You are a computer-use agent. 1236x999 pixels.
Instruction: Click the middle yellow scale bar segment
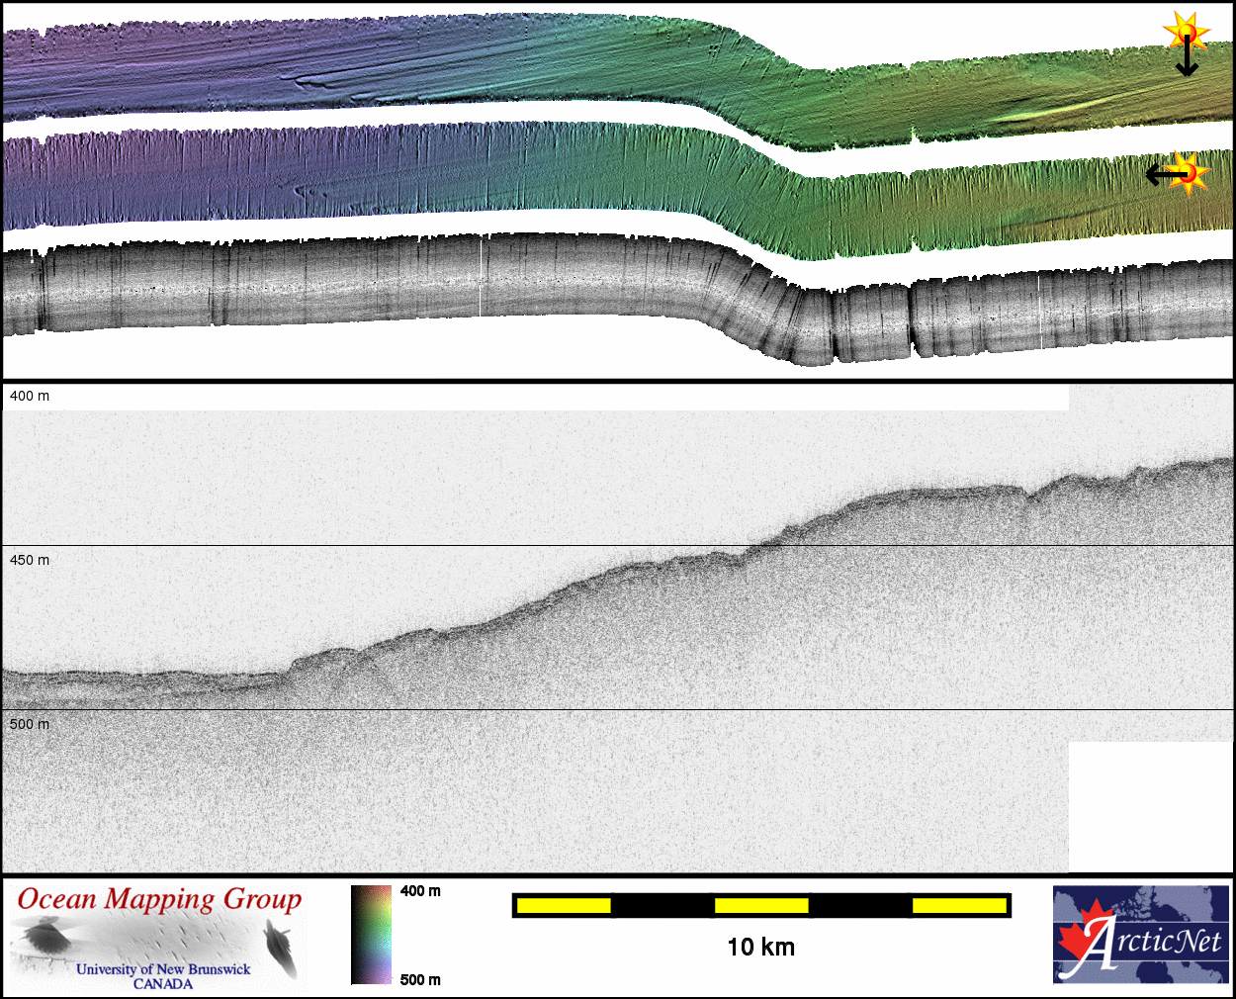tap(760, 905)
